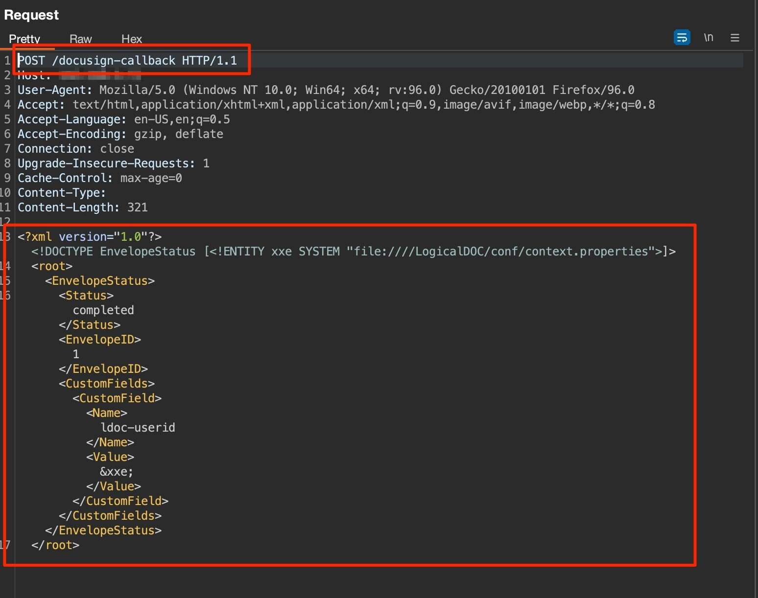Toggle the word wrap icon

682,38
